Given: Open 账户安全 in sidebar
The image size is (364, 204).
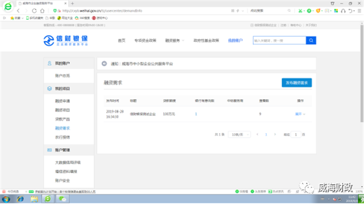Looking at the screenshot, I should pyautogui.click(x=63, y=181).
